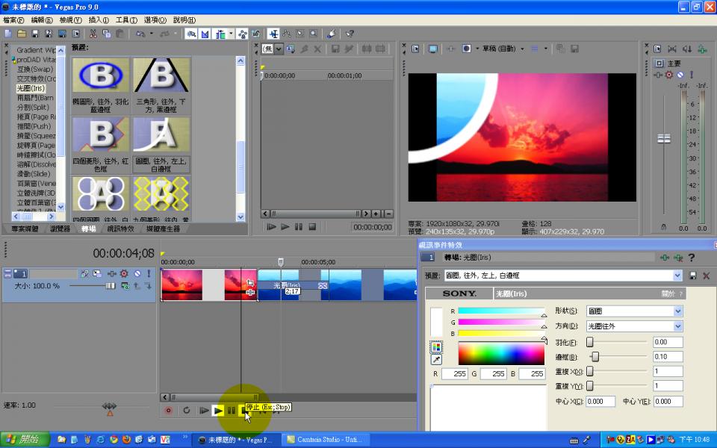Mute video track 1
The height and width of the screenshot is (448, 717).
[137, 274]
